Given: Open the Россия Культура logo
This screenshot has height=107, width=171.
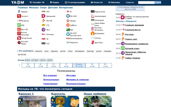Looking at the screenshot, I should click(x=19, y=33).
